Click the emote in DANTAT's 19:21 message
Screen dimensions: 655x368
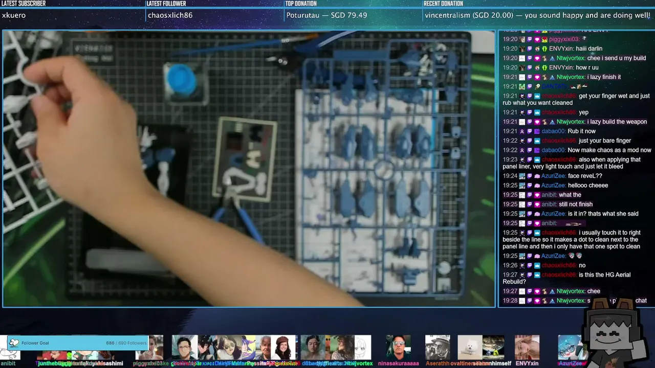coord(580,86)
